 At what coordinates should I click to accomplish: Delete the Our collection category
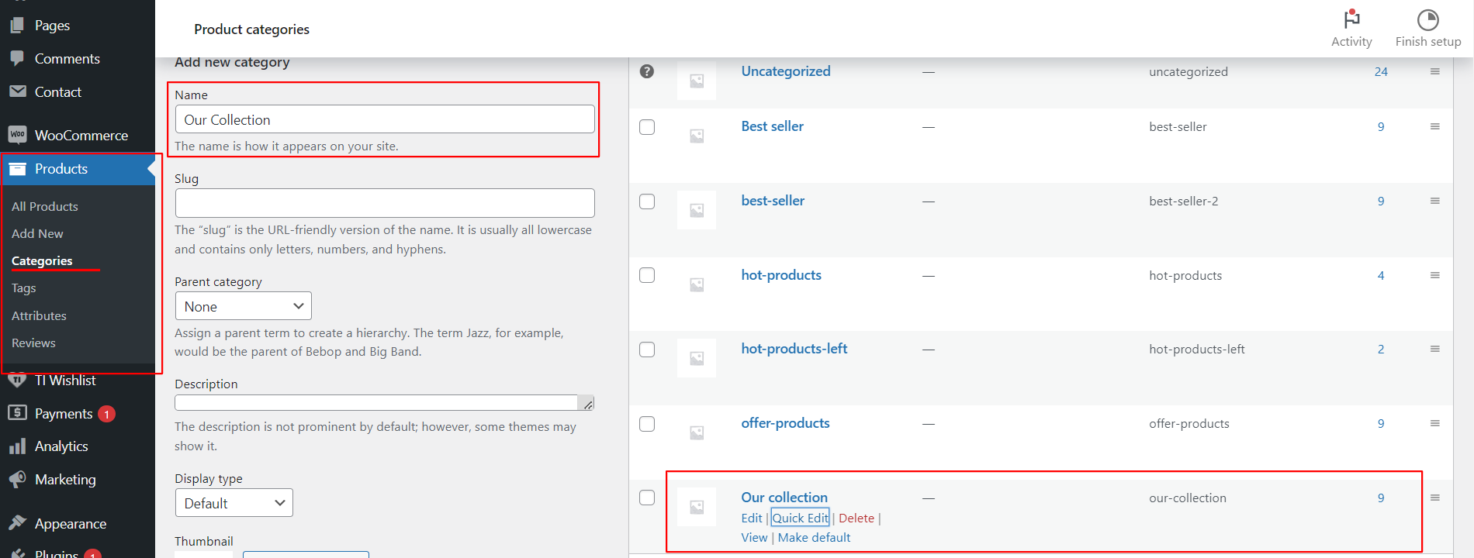pos(856,518)
